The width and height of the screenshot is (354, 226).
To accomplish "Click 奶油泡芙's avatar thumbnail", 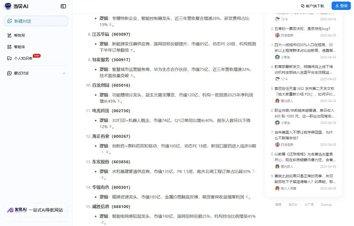I will point(277,35).
